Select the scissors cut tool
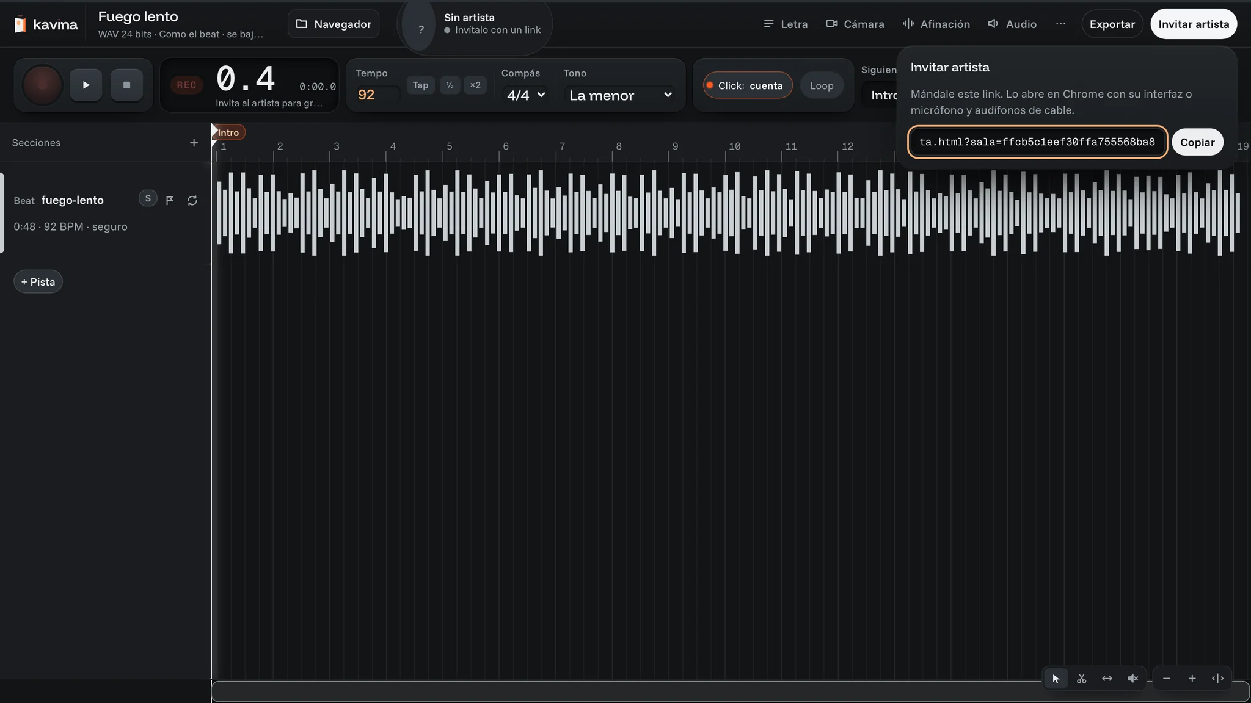 pos(1081,679)
